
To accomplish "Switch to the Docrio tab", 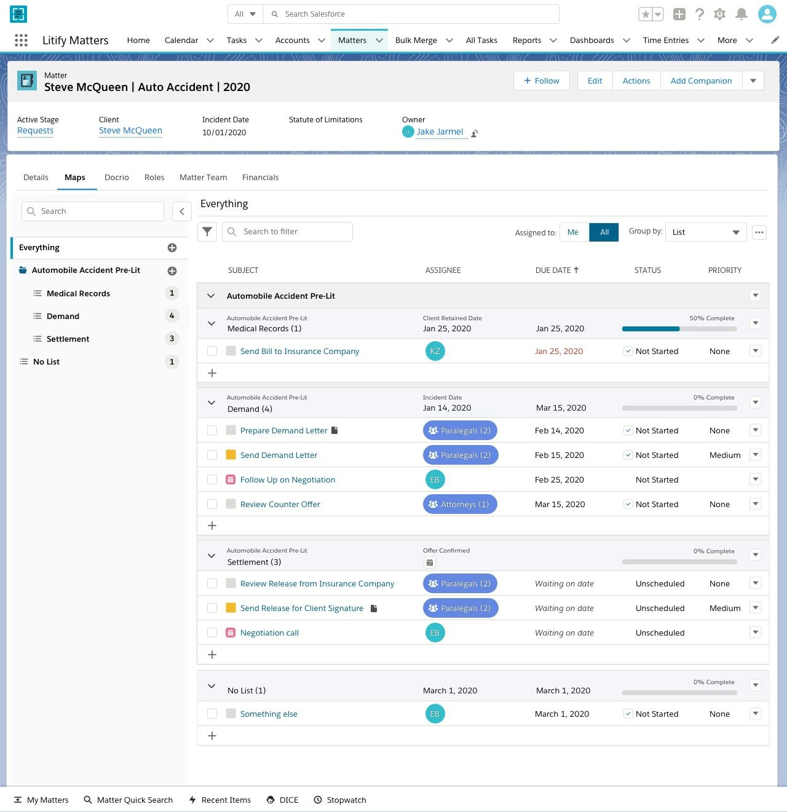I will (117, 178).
